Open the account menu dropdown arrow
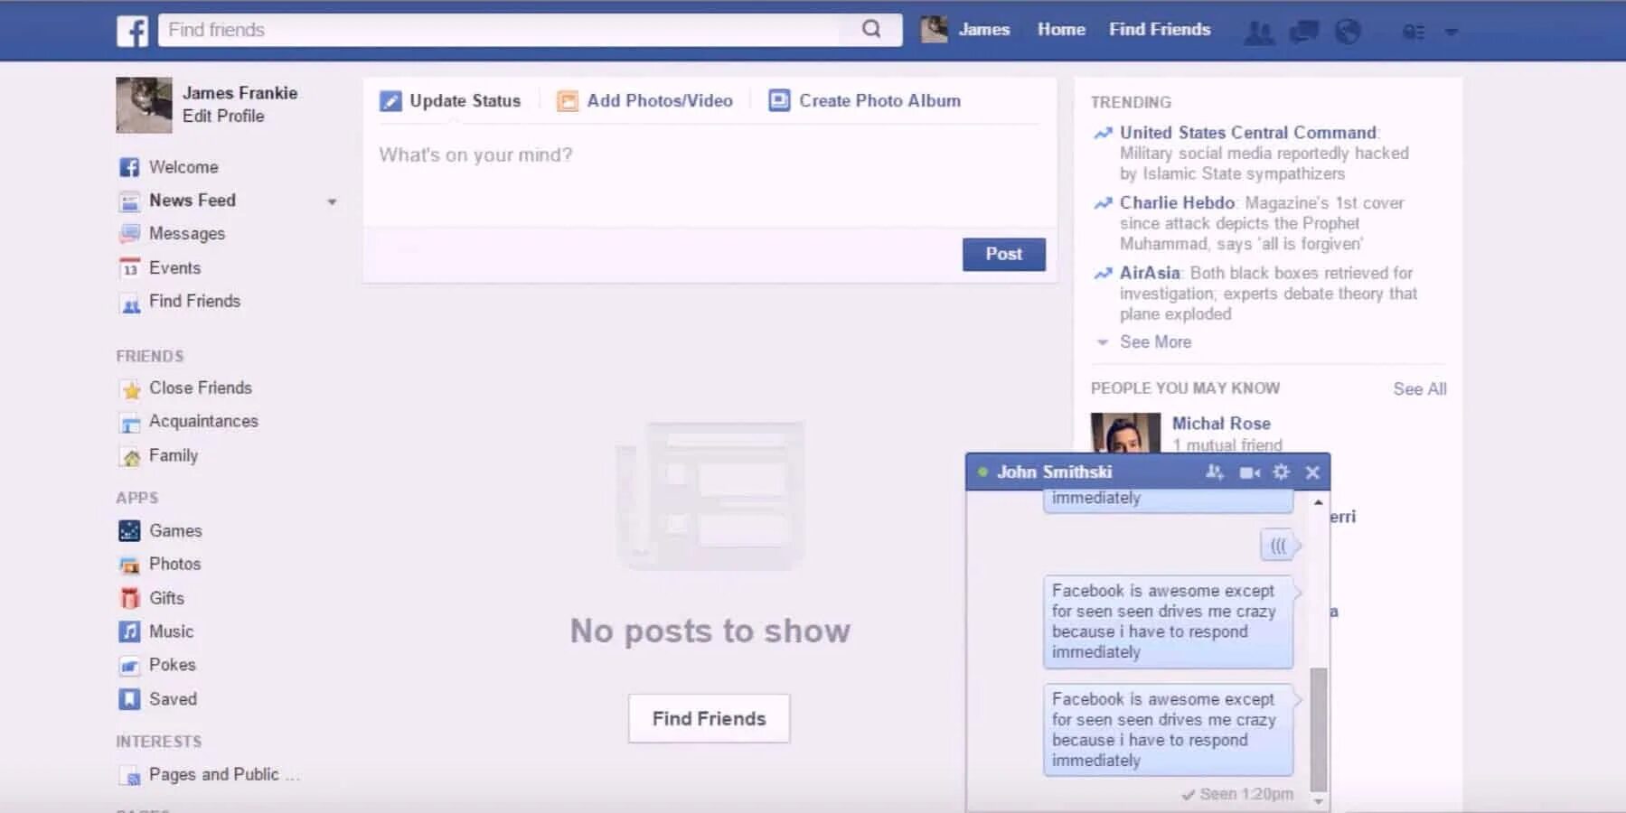Screen dimensions: 1626x813 click(x=1451, y=33)
